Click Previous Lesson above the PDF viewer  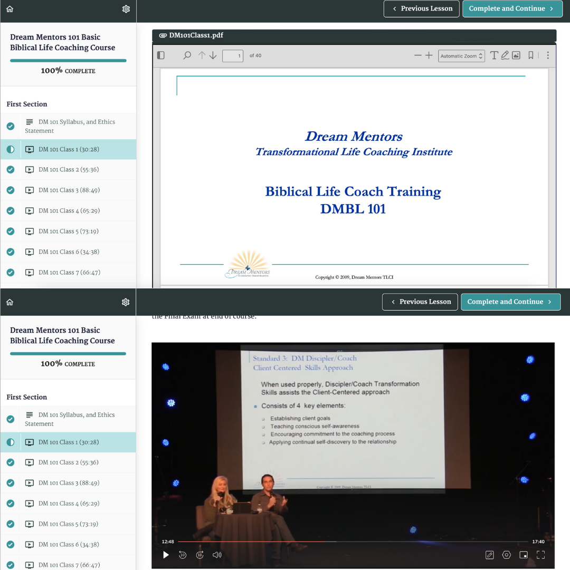point(422,9)
